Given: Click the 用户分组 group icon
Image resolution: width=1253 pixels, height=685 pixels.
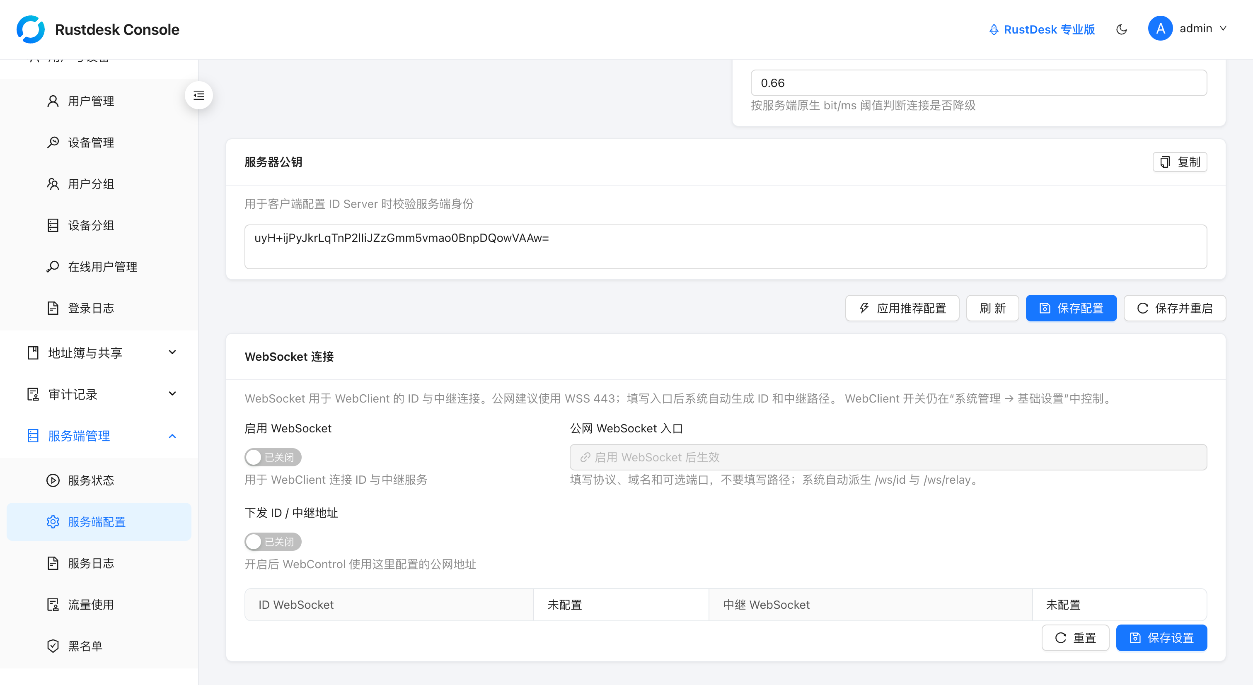Looking at the screenshot, I should tap(53, 184).
